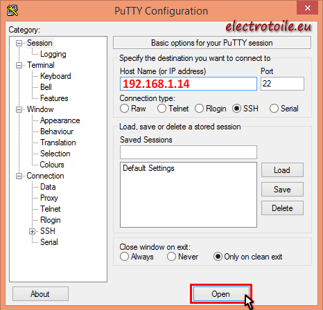Image resolution: width=323 pixels, height=310 pixels.
Task: Open the Selection settings category
Action: click(x=55, y=154)
